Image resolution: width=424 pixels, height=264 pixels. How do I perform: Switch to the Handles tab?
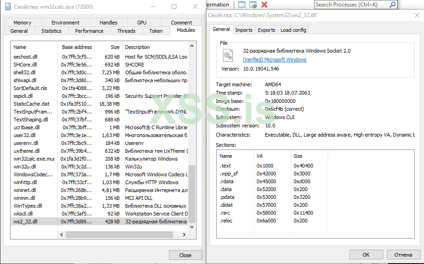[108, 23]
